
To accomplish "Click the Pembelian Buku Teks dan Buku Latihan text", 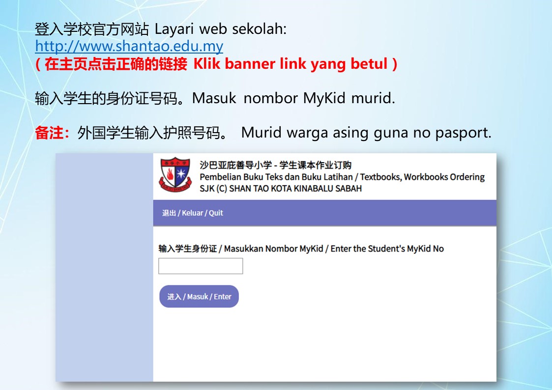I will pyautogui.click(x=276, y=177).
